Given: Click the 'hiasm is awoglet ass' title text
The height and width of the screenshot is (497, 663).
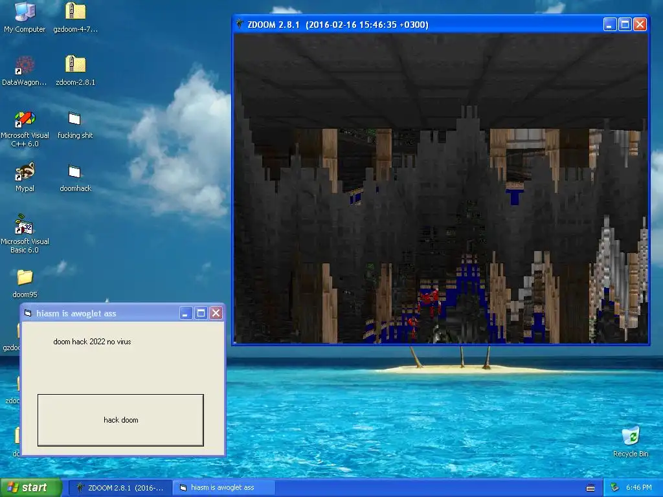Looking at the screenshot, I should [x=76, y=314].
